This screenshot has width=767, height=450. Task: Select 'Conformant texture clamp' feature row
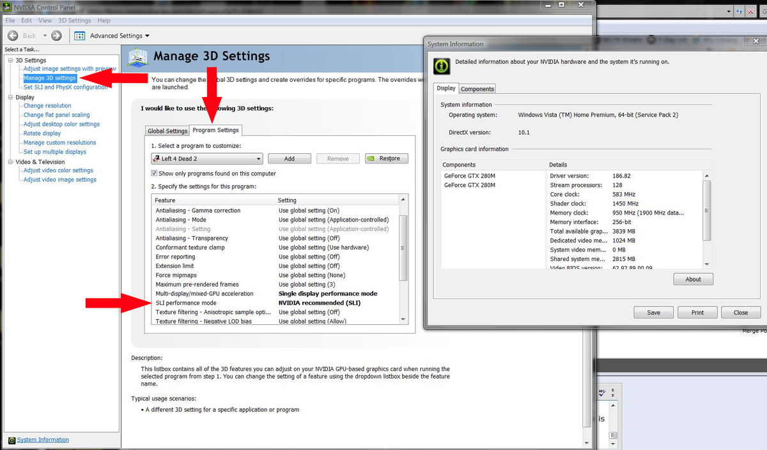[275, 248]
